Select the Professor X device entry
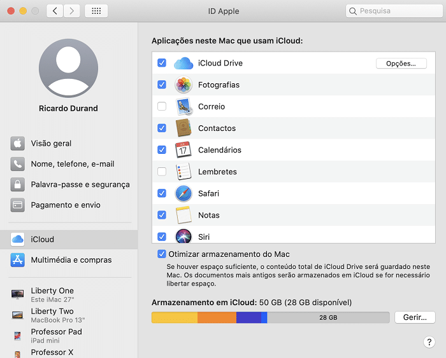446x358 pixels. coord(69,352)
